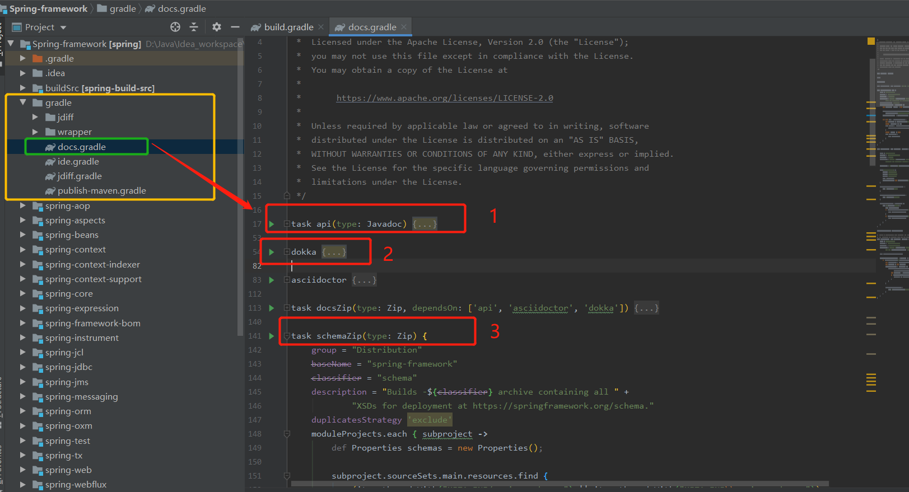Collapse the gradle folder
909x492 pixels.
pos(23,102)
